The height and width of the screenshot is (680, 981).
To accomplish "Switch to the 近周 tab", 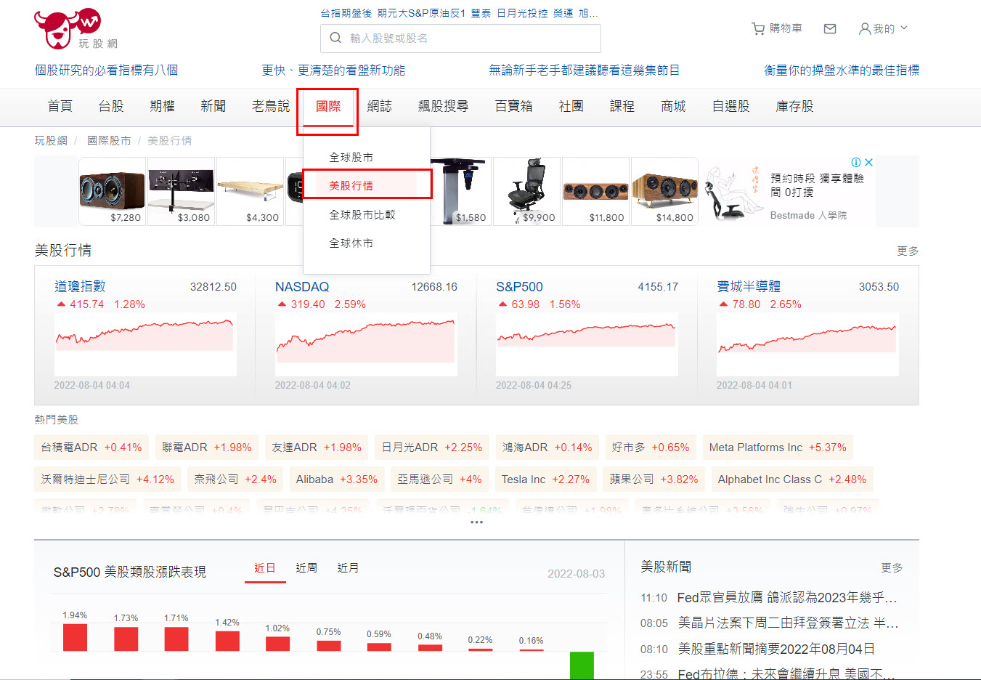I will 306,568.
